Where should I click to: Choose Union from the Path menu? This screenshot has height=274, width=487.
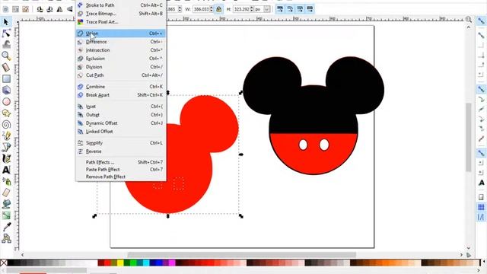(x=121, y=33)
